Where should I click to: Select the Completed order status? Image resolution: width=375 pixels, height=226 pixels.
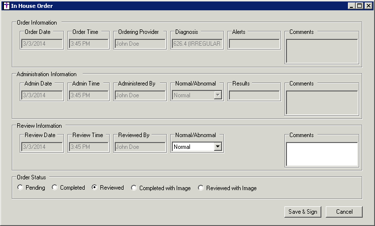pos(55,188)
